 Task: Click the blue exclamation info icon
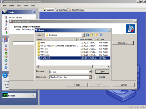[5, 75]
